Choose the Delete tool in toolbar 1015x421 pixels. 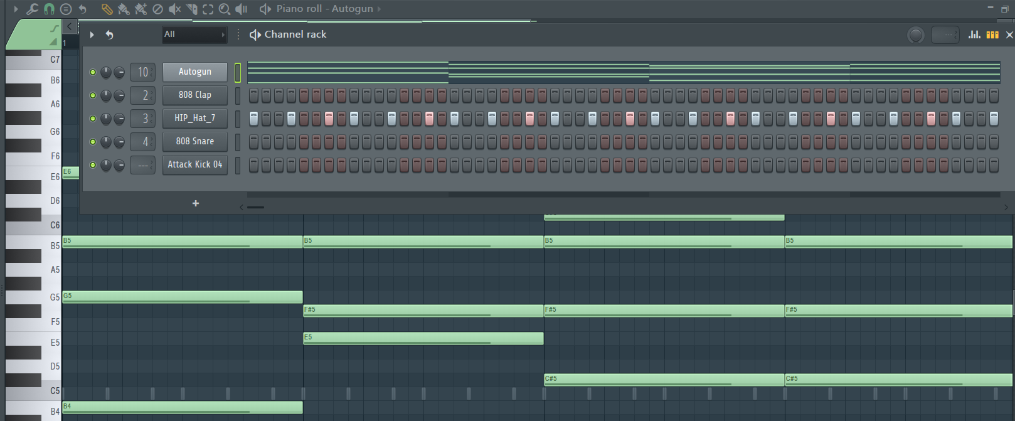[157, 9]
